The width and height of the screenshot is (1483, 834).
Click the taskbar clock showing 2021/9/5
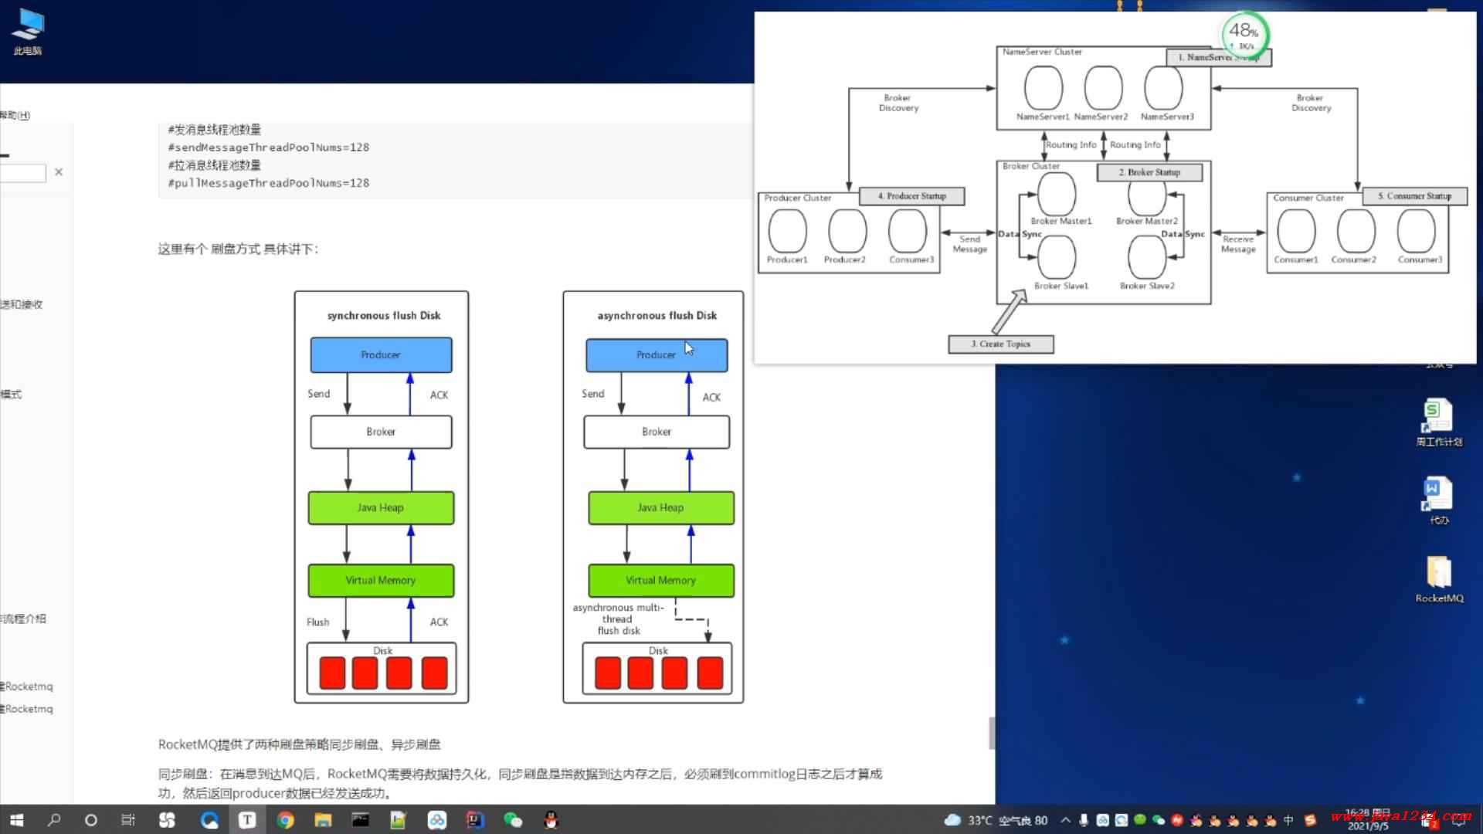pyautogui.click(x=1368, y=820)
